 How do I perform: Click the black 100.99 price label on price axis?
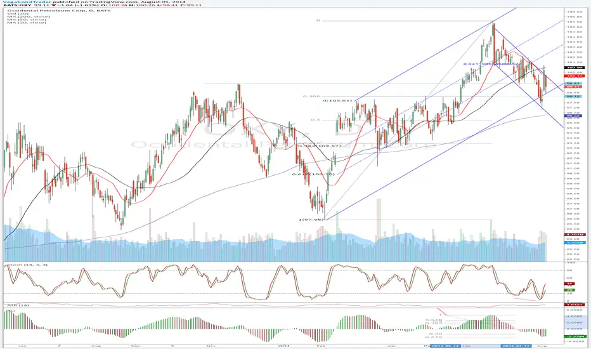click(x=575, y=67)
